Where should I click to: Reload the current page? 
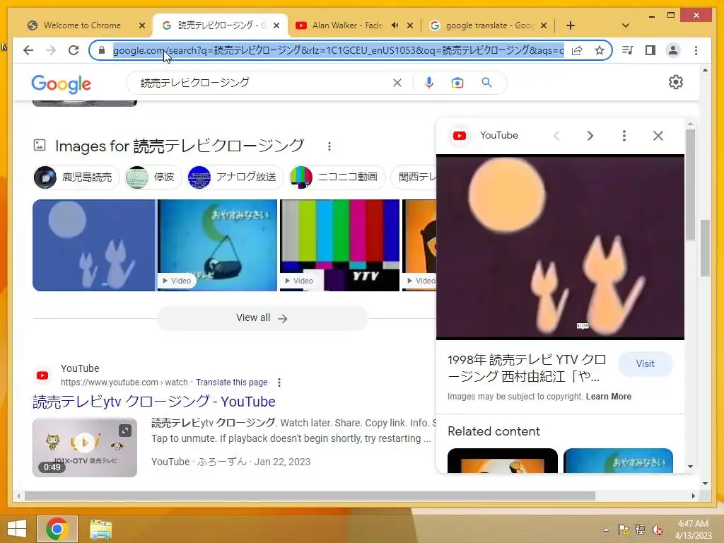74,50
